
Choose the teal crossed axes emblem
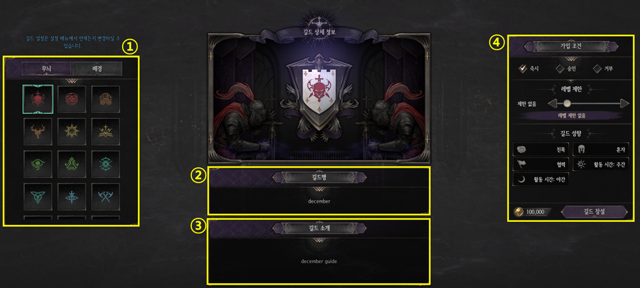pyautogui.click(x=106, y=196)
